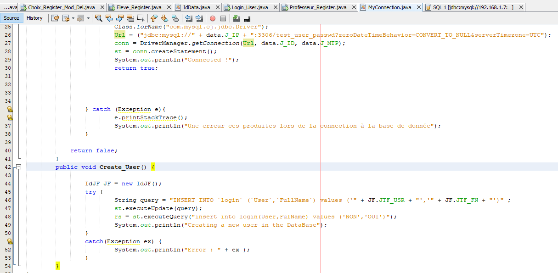
Task: Click the Back navigation icon
Action: (65, 18)
